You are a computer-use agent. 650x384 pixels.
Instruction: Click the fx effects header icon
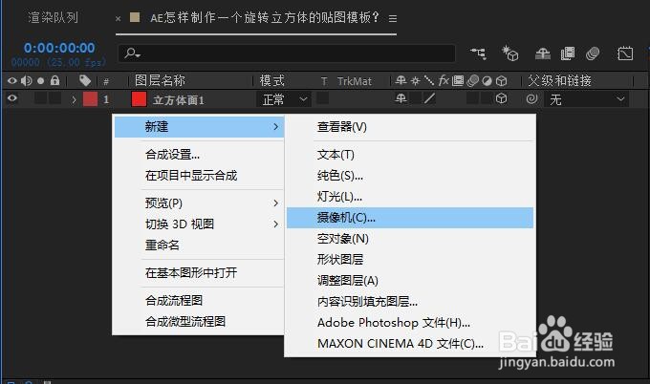pyautogui.click(x=444, y=80)
